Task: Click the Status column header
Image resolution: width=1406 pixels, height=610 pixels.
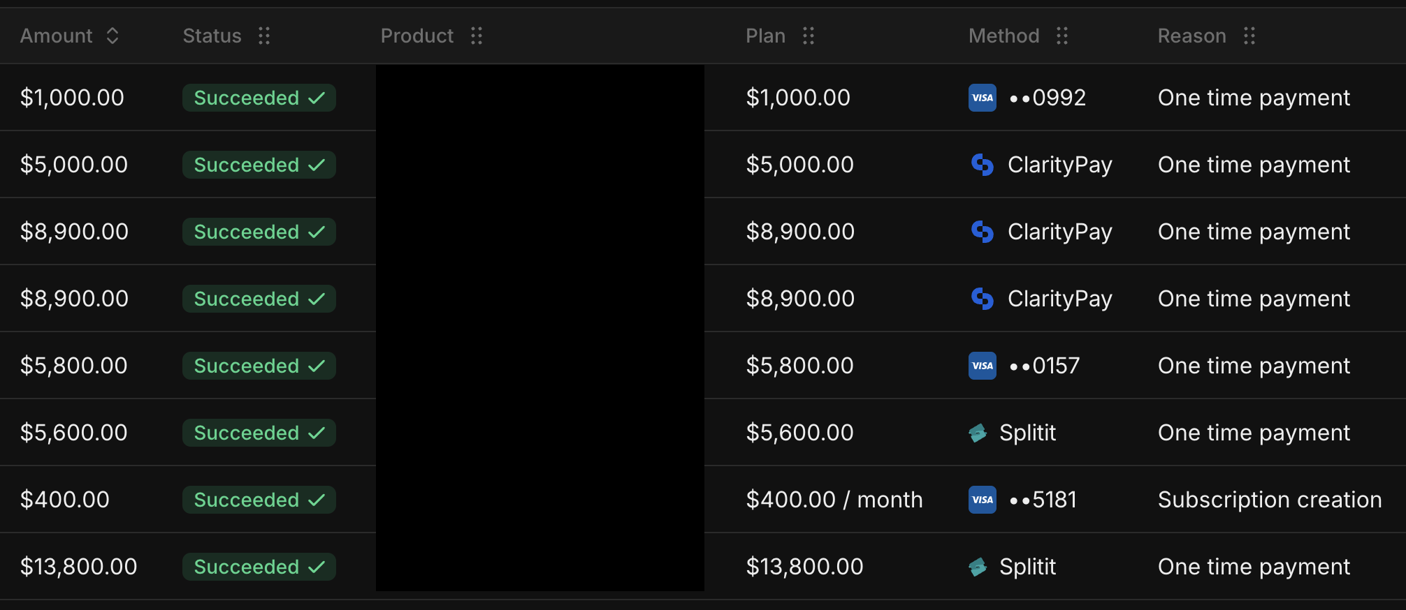Action: (x=212, y=36)
